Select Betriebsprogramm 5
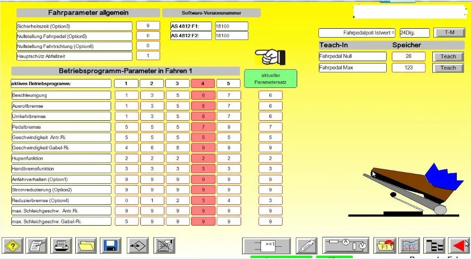 tap(228, 84)
